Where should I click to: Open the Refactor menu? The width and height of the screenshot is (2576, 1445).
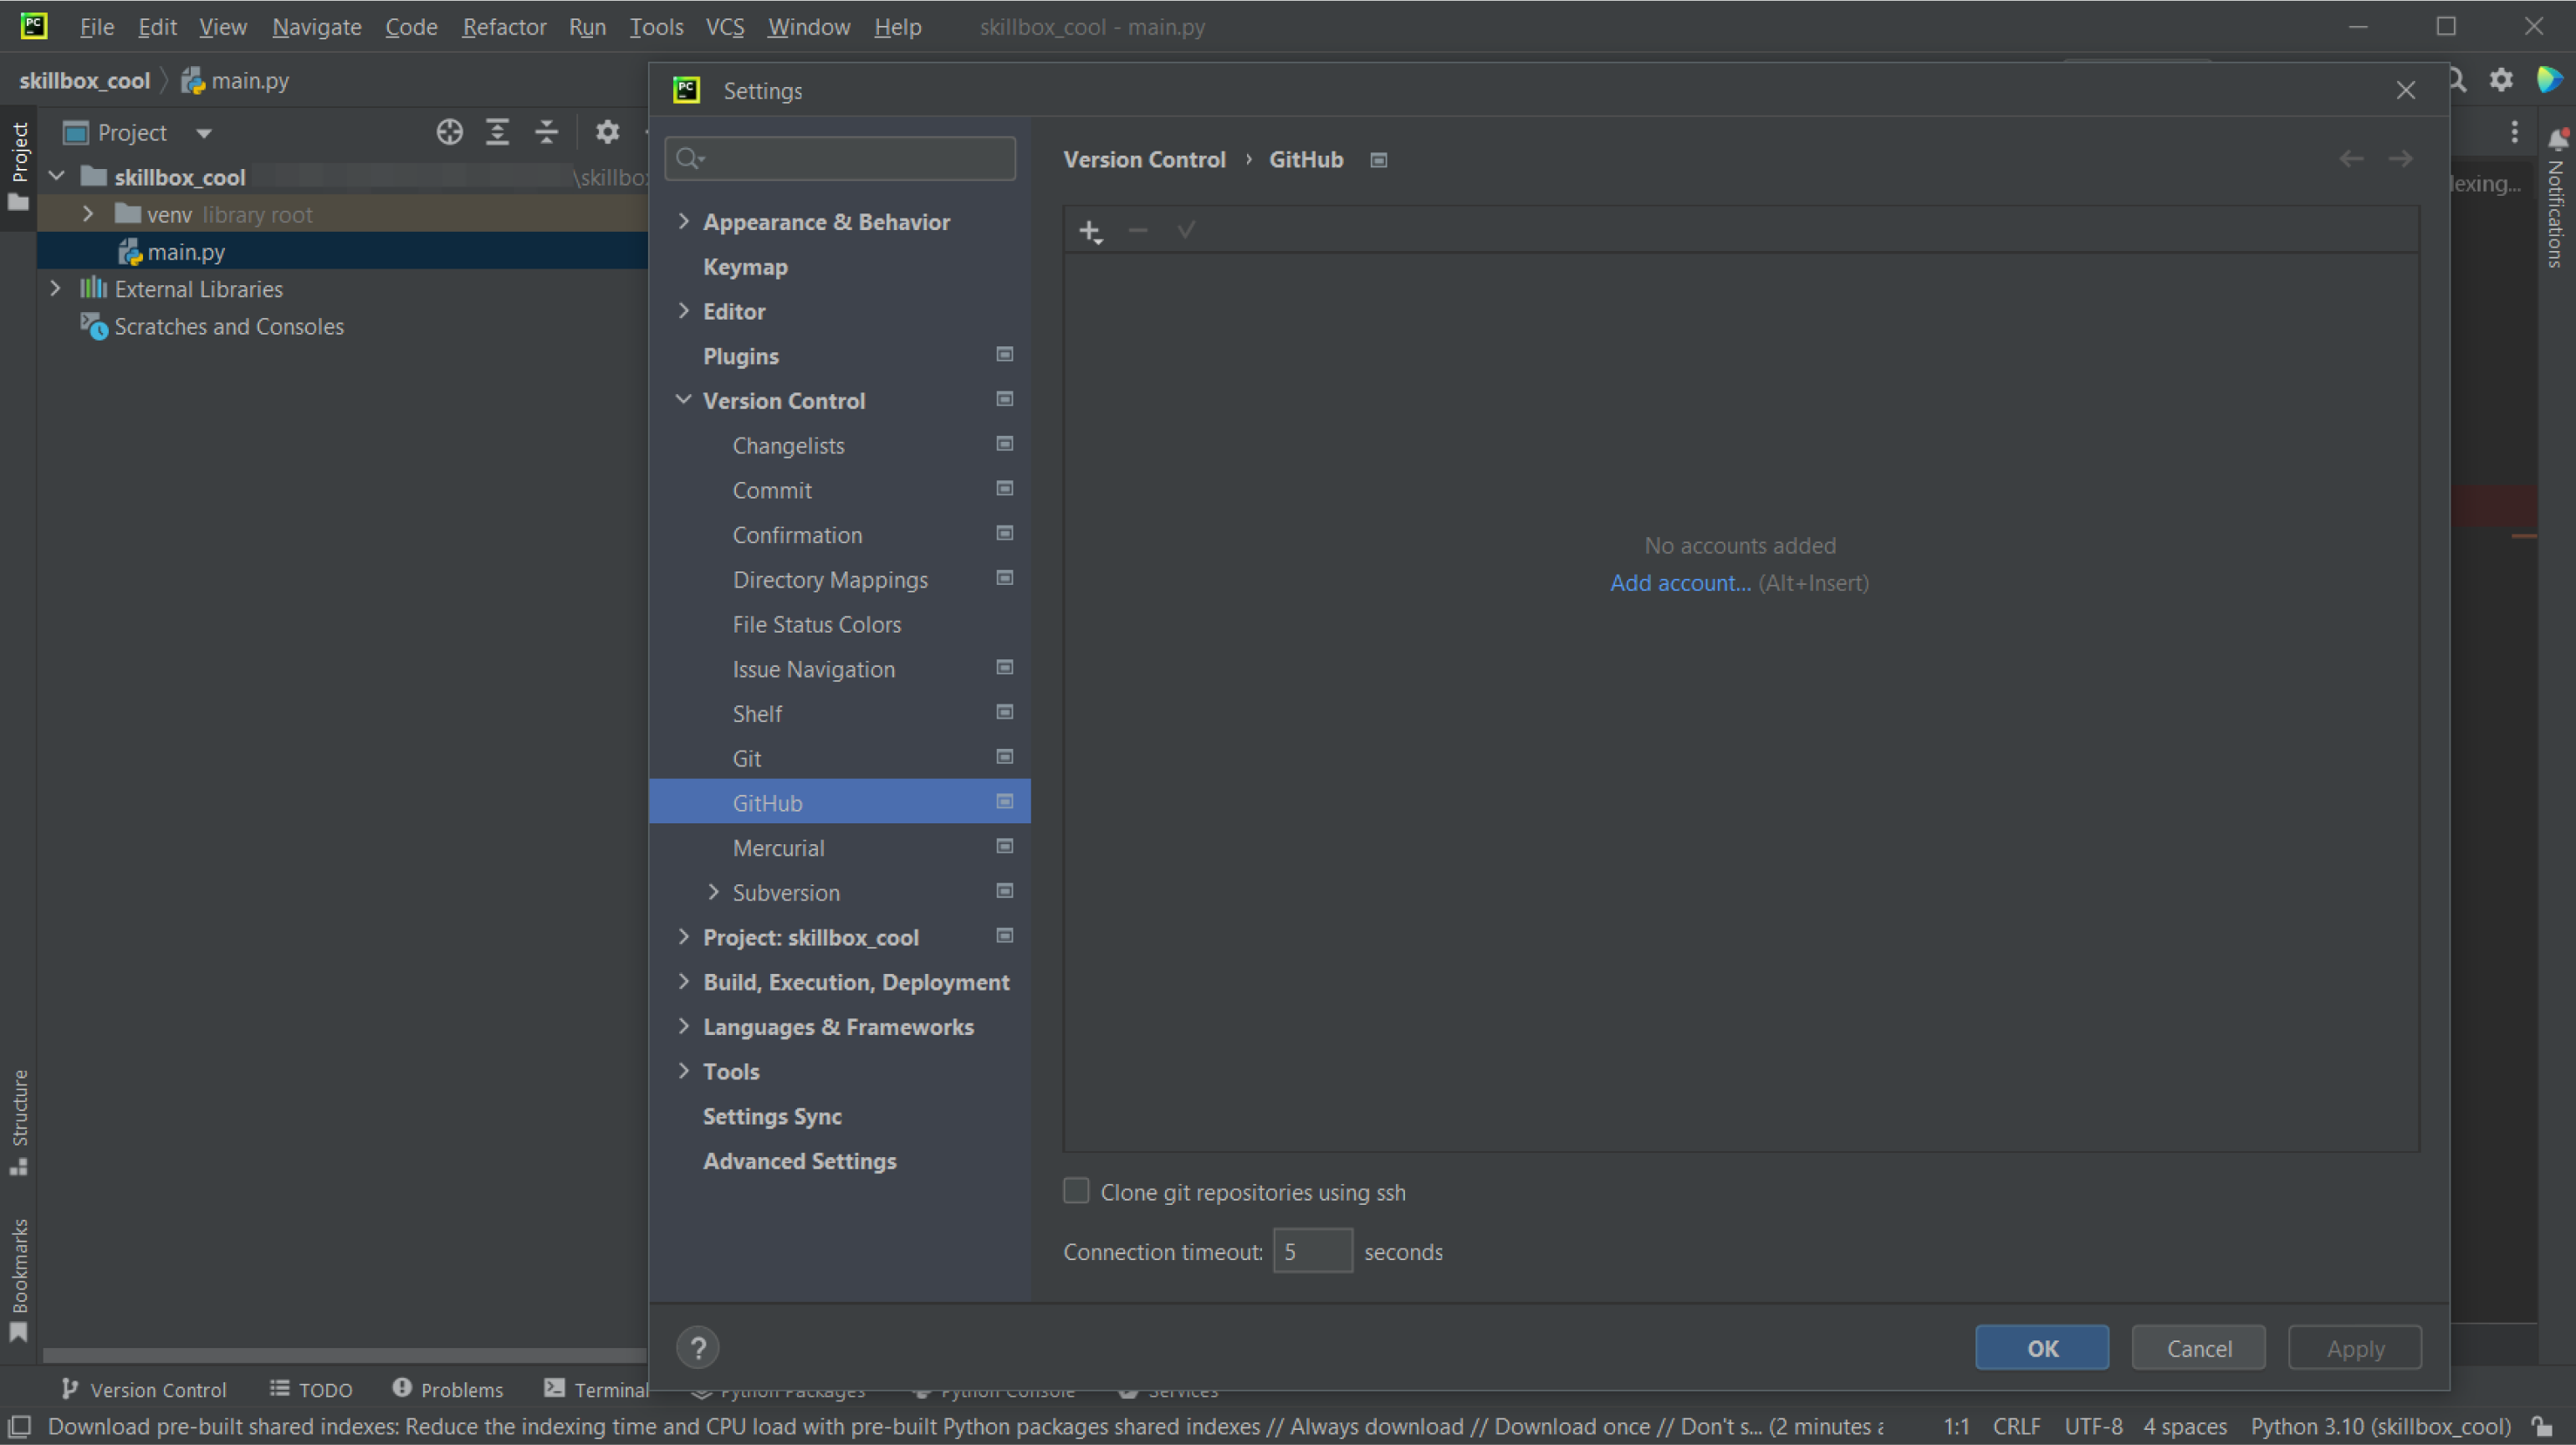pos(504,27)
